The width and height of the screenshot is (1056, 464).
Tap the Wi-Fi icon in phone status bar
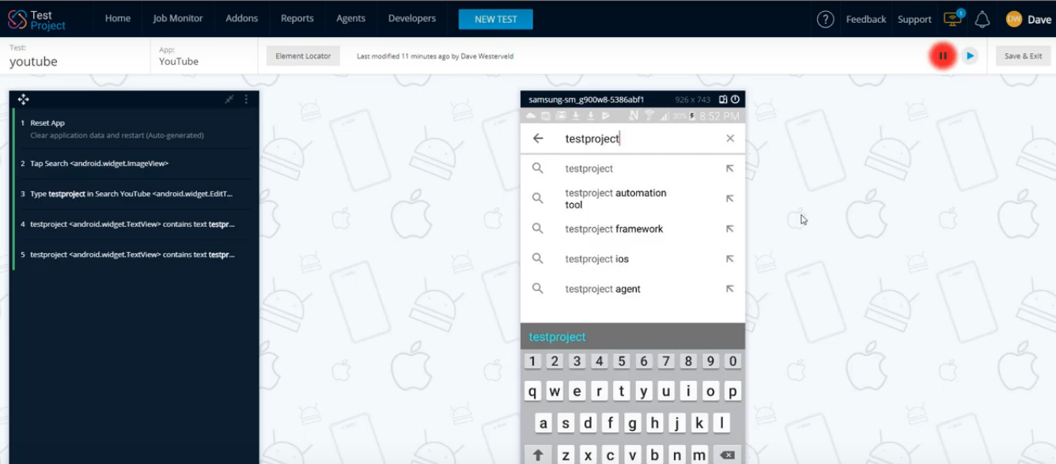649,115
